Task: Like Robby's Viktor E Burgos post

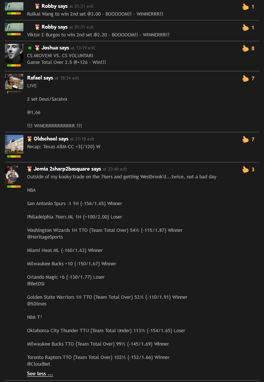Action: coord(245,27)
